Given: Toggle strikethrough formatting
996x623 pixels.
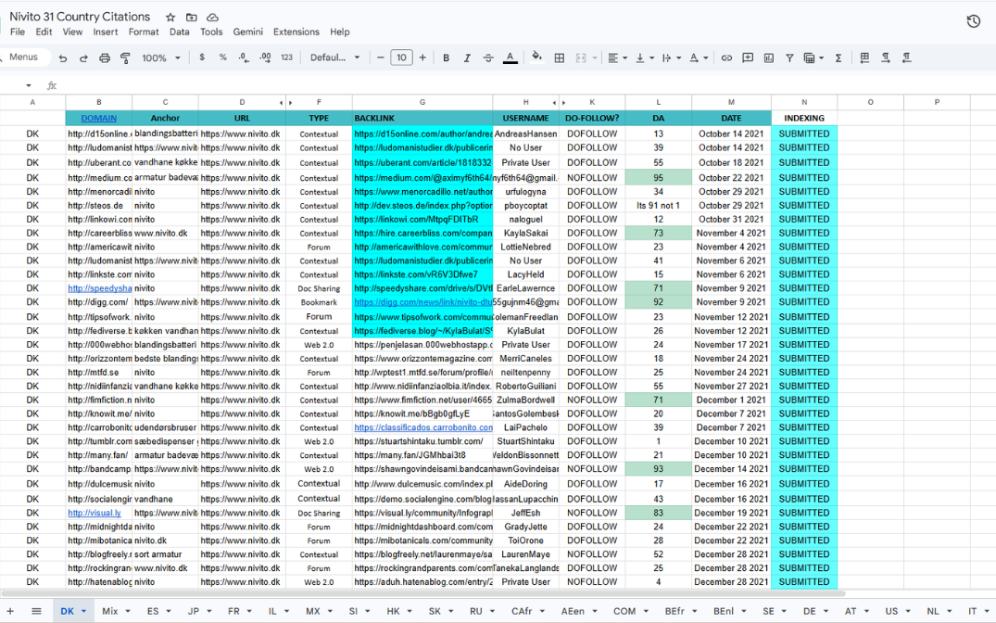Looking at the screenshot, I should [488, 57].
